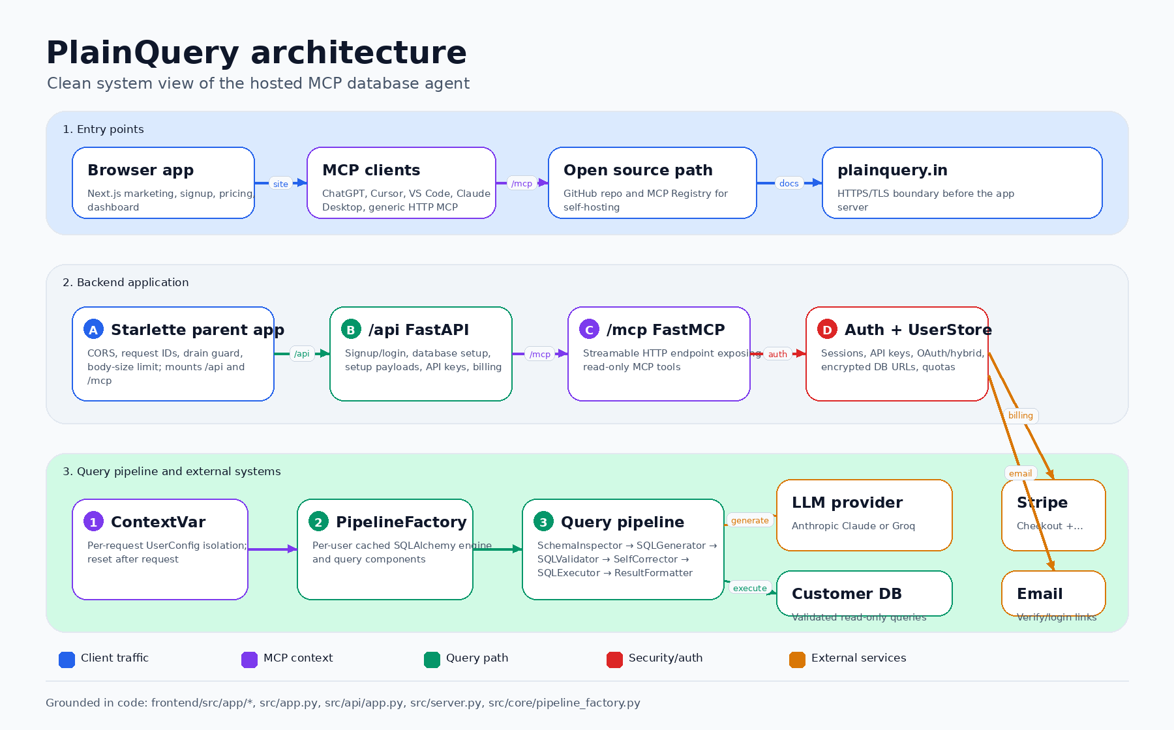
Task: Select the MCP clients card
Action: (x=401, y=182)
